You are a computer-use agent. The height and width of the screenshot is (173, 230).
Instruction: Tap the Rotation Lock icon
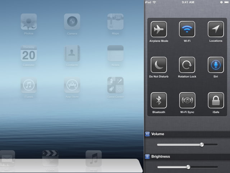(x=187, y=65)
